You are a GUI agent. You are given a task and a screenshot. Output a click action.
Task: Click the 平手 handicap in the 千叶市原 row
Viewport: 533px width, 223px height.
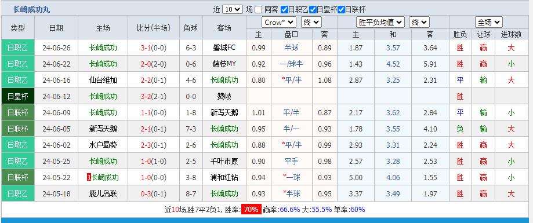(291, 161)
